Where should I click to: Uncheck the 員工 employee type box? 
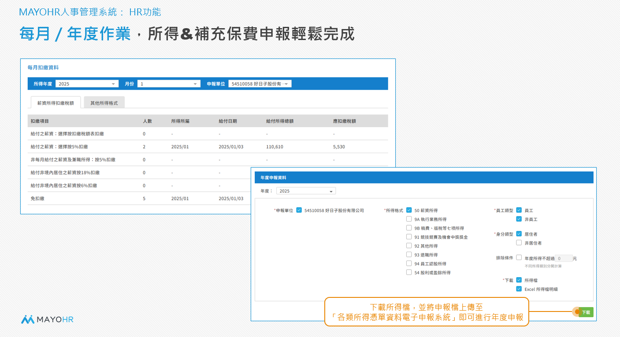click(519, 210)
